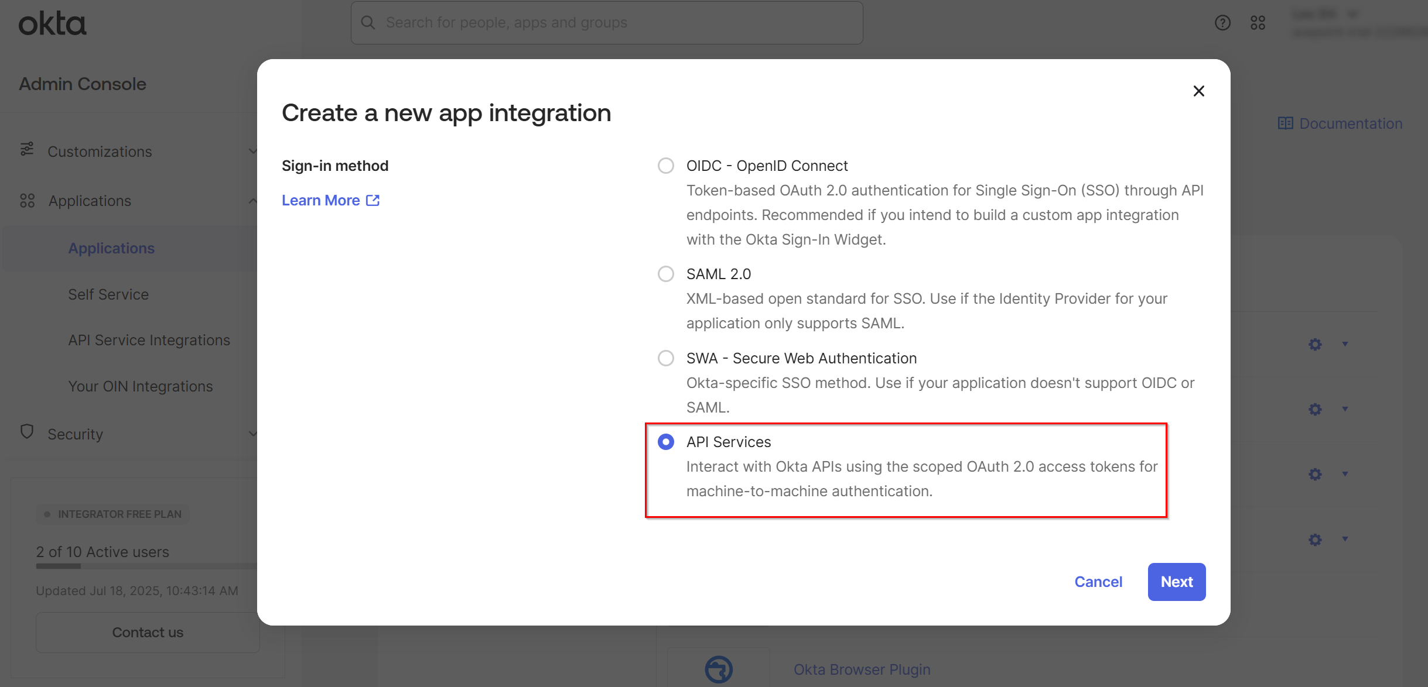Click inside the search for people field
1428x687 pixels.
[606, 22]
